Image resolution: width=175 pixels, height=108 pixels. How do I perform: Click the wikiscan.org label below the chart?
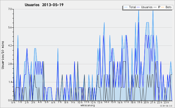coord(87,105)
